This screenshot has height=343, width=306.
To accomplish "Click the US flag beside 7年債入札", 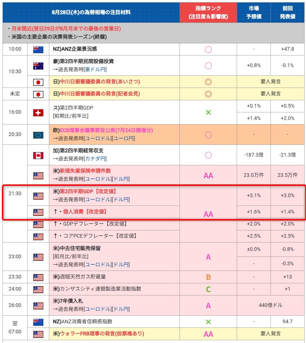I will click(x=38, y=306).
